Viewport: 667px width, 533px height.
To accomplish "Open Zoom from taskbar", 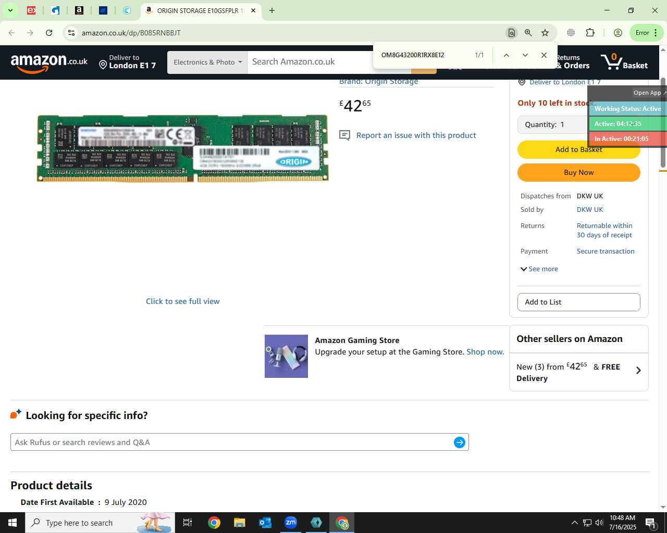I will [x=291, y=523].
